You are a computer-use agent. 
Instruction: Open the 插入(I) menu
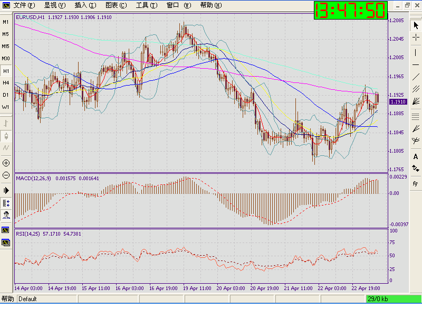[85, 5]
